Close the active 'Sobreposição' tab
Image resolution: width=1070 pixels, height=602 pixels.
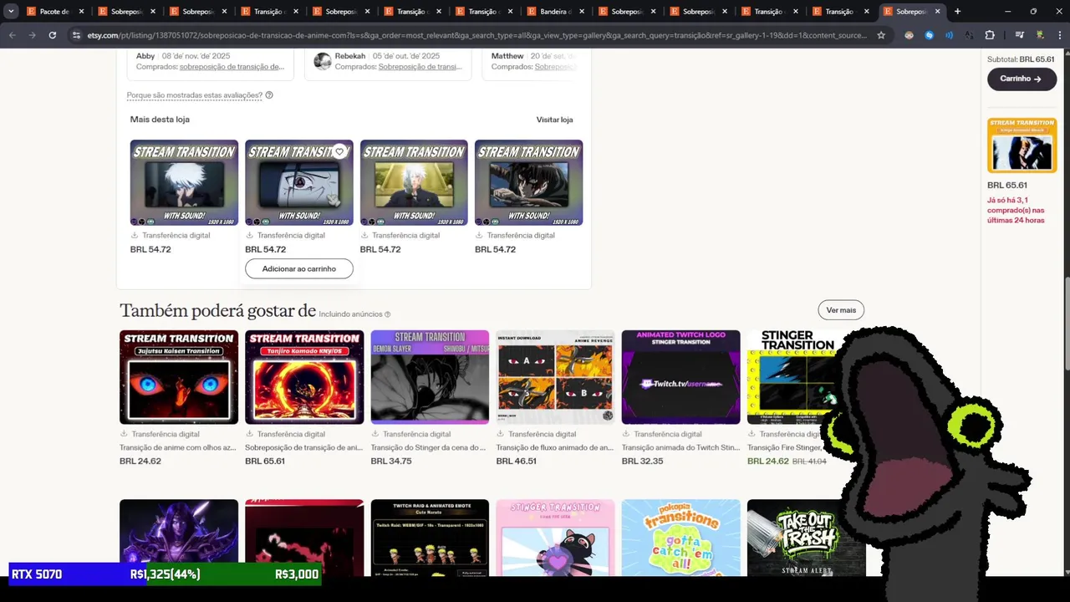(938, 12)
